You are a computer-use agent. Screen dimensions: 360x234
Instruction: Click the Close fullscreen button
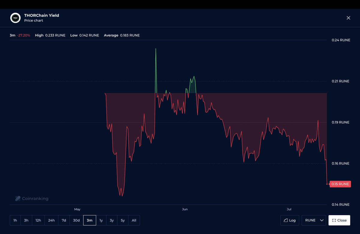(339, 220)
